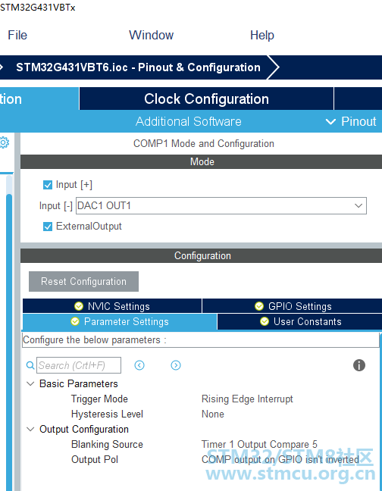
Task: Toggle the ExternalOutput checkbox
Action: coord(48,227)
